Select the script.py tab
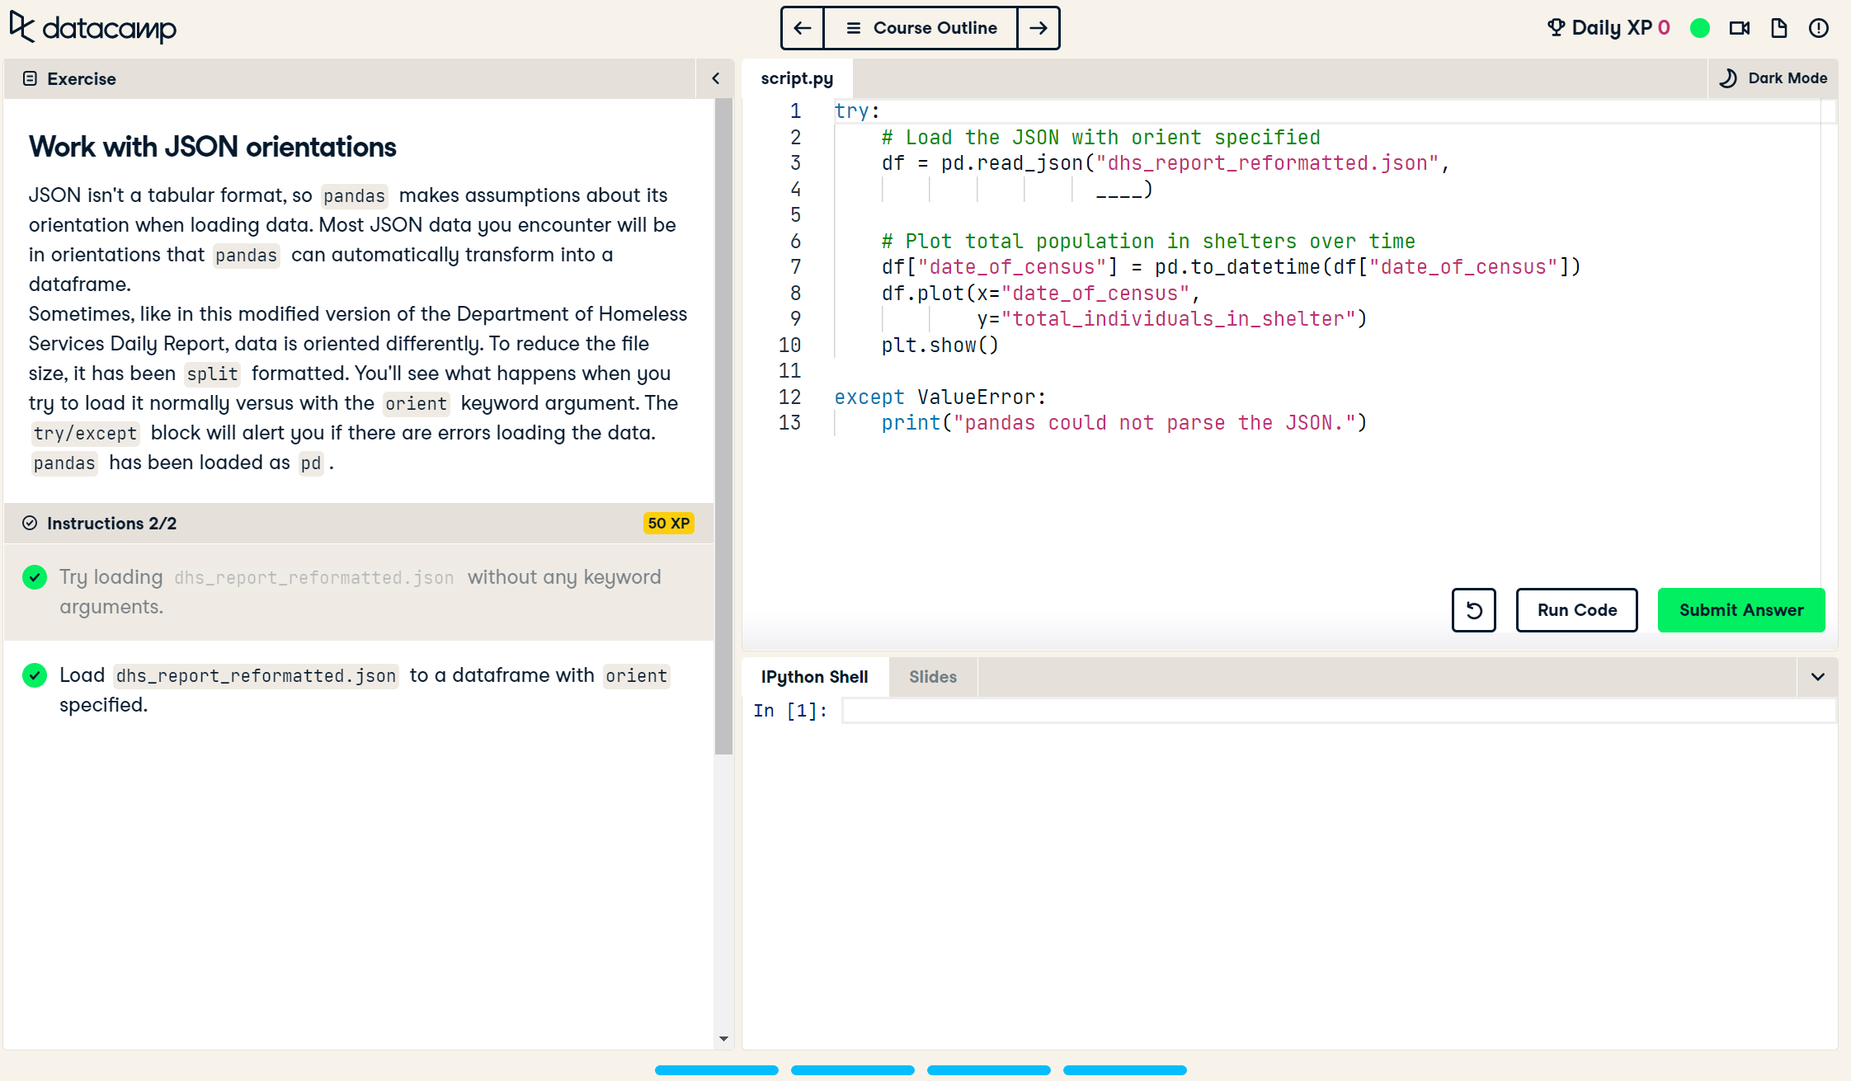The width and height of the screenshot is (1851, 1081). pyautogui.click(x=797, y=78)
